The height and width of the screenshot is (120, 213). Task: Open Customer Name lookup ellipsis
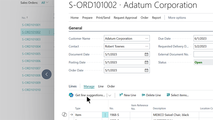coord(147,39)
